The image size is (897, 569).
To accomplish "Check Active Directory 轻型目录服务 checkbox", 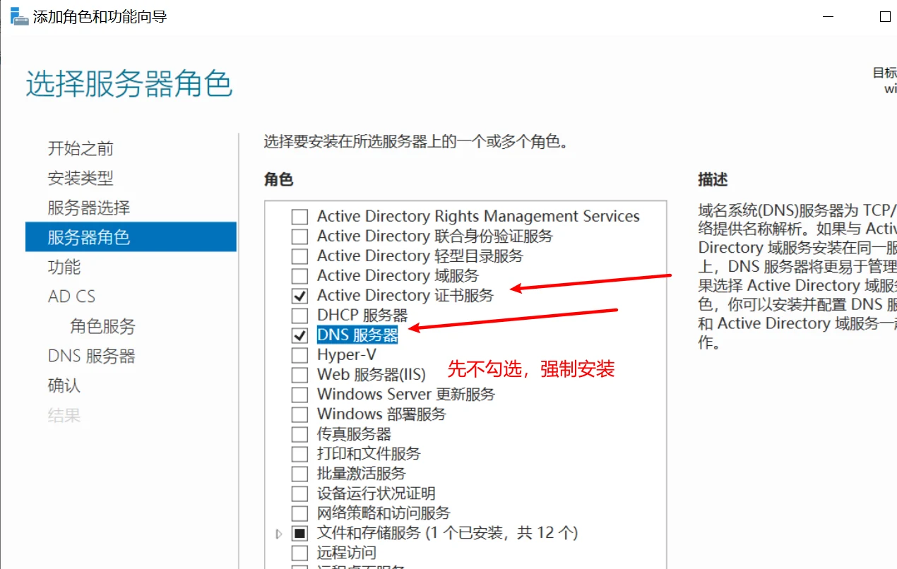I will point(300,256).
